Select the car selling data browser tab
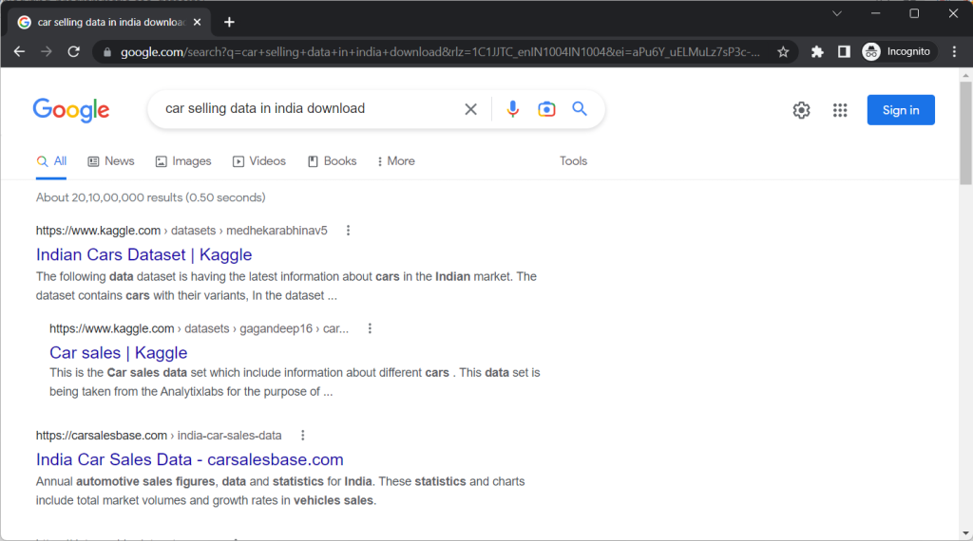Viewport: 973px width, 541px height. [110, 23]
